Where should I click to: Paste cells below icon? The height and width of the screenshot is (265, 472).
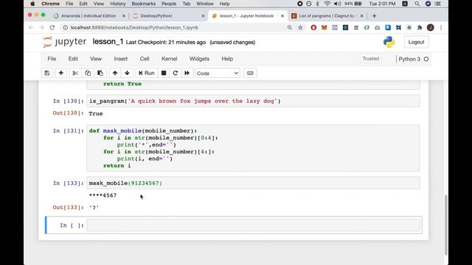coord(100,73)
